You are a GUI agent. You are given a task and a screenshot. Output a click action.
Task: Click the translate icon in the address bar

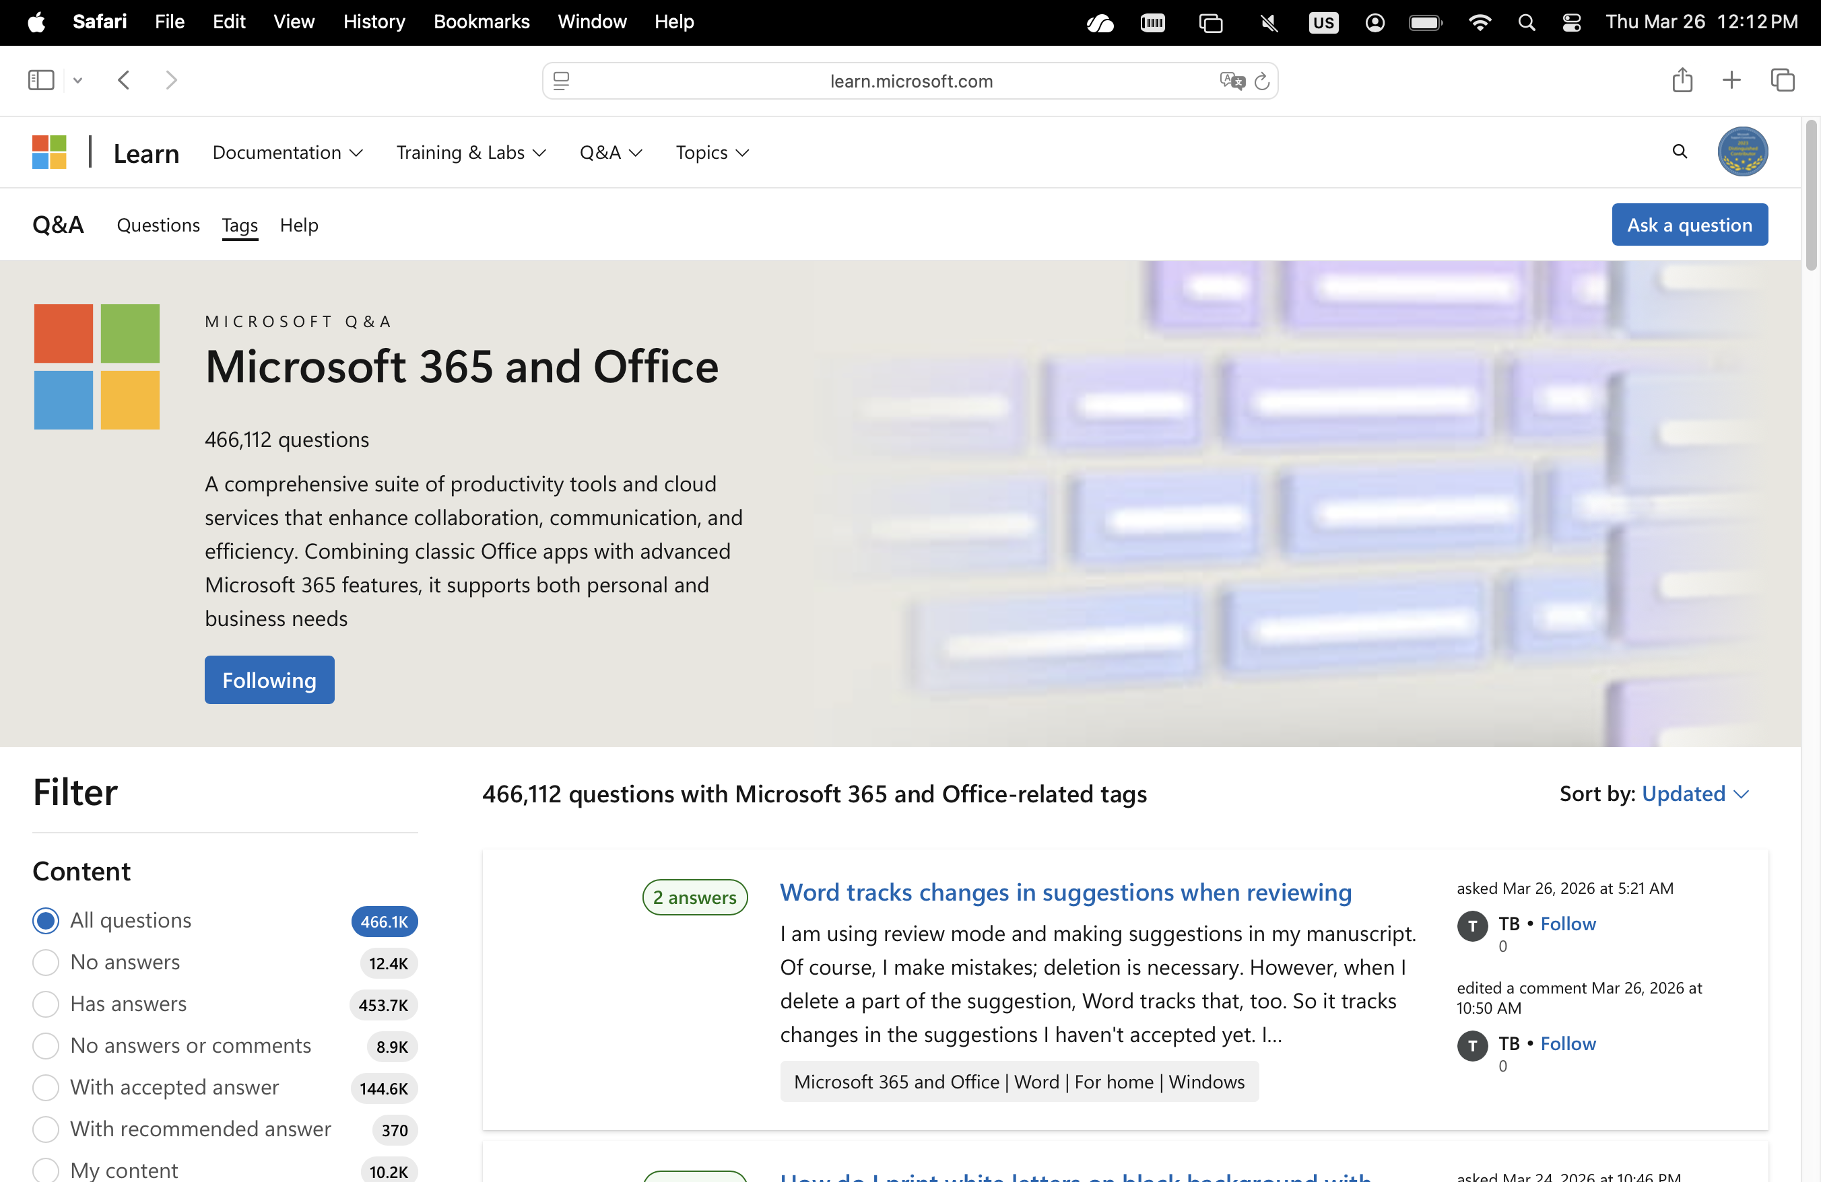(x=1231, y=81)
